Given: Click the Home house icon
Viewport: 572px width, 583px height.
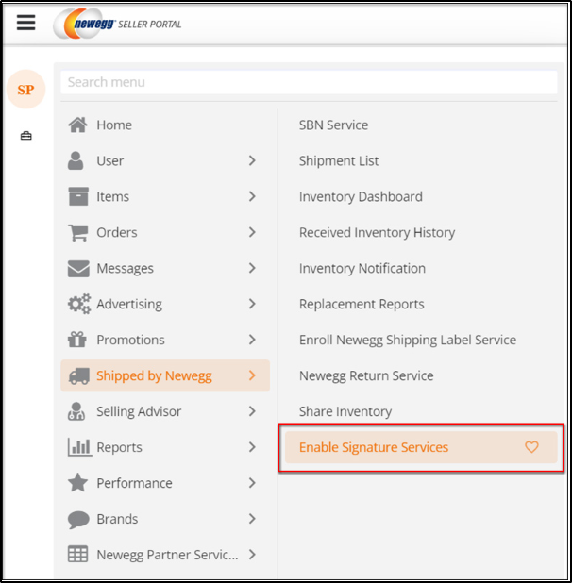Looking at the screenshot, I should point(77,125).
